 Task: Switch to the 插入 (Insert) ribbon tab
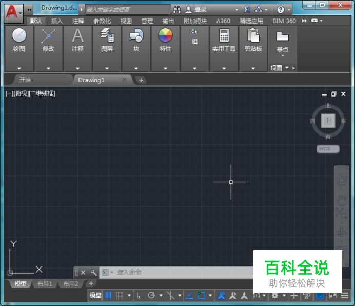click(x=57, y=21)
